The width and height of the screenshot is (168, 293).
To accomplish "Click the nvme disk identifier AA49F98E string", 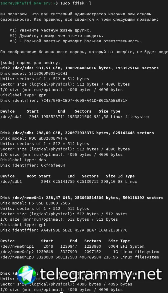I will click(84, 230).
